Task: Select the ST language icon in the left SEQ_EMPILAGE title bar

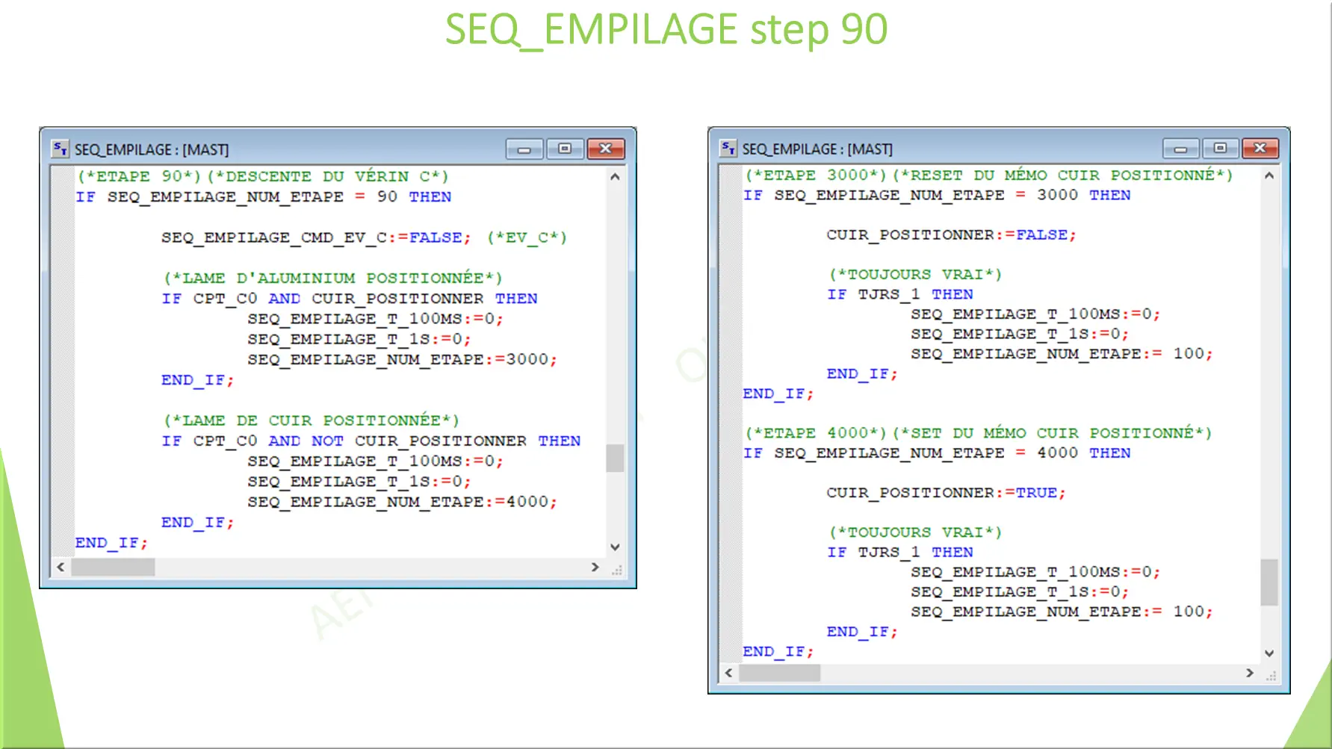Action: (x=59, y=149)
